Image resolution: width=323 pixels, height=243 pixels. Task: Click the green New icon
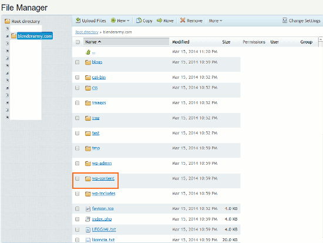pyautogui.click(x=113, y=21)
